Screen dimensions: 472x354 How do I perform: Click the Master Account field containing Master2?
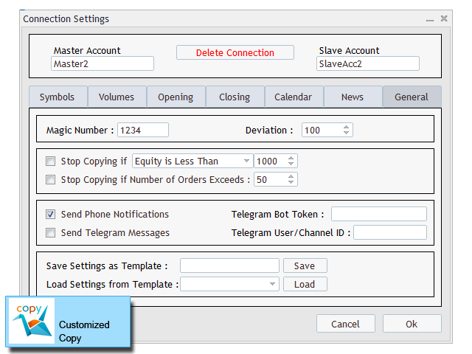pos(103,64)
